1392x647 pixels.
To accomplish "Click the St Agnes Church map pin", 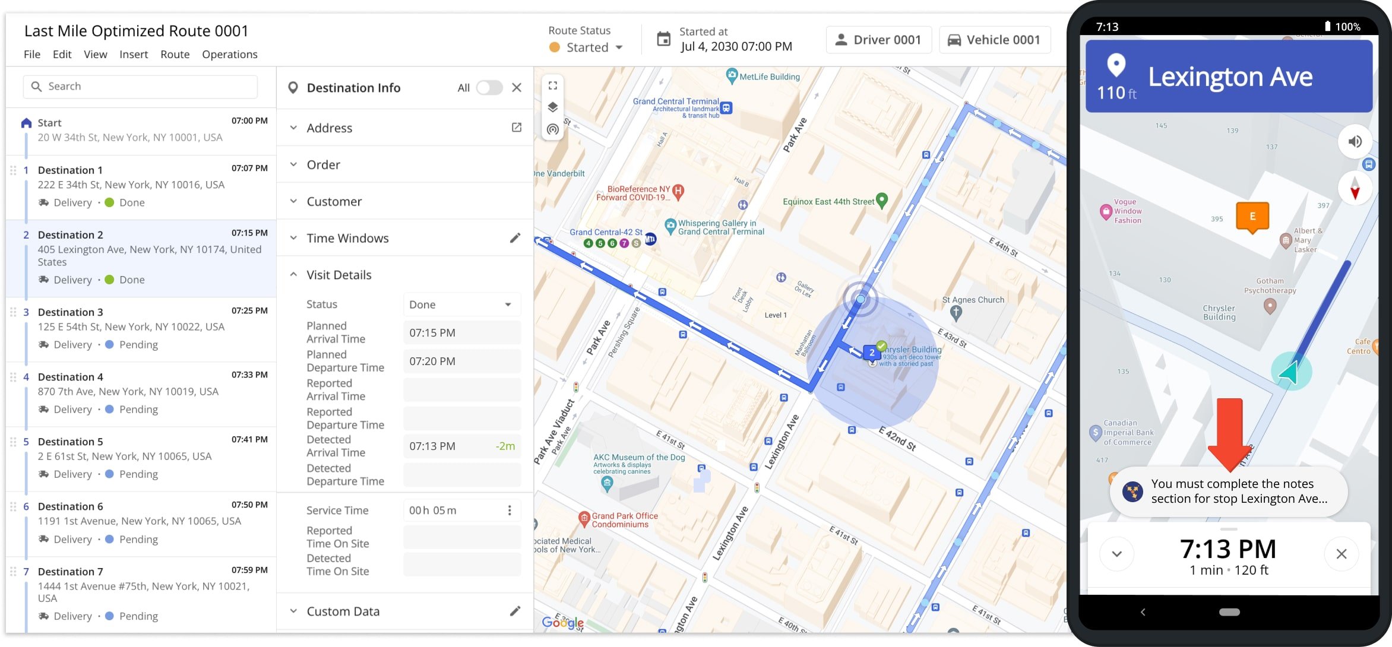I will click(956, 312).
